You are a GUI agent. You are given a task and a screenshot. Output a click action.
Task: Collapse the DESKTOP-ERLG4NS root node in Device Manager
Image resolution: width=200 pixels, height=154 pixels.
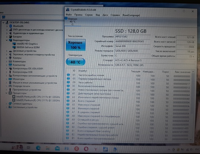pos(4,22)
